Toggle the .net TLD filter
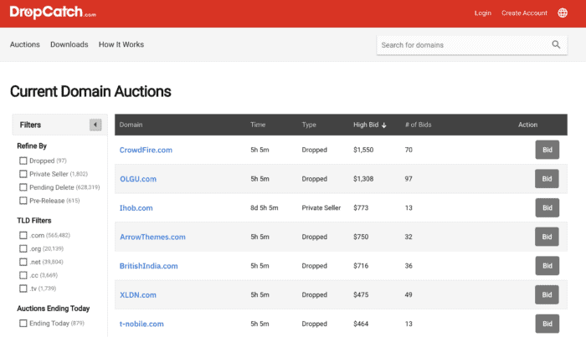The height and width of the screenshot is (337, 586). pos(23,262)
